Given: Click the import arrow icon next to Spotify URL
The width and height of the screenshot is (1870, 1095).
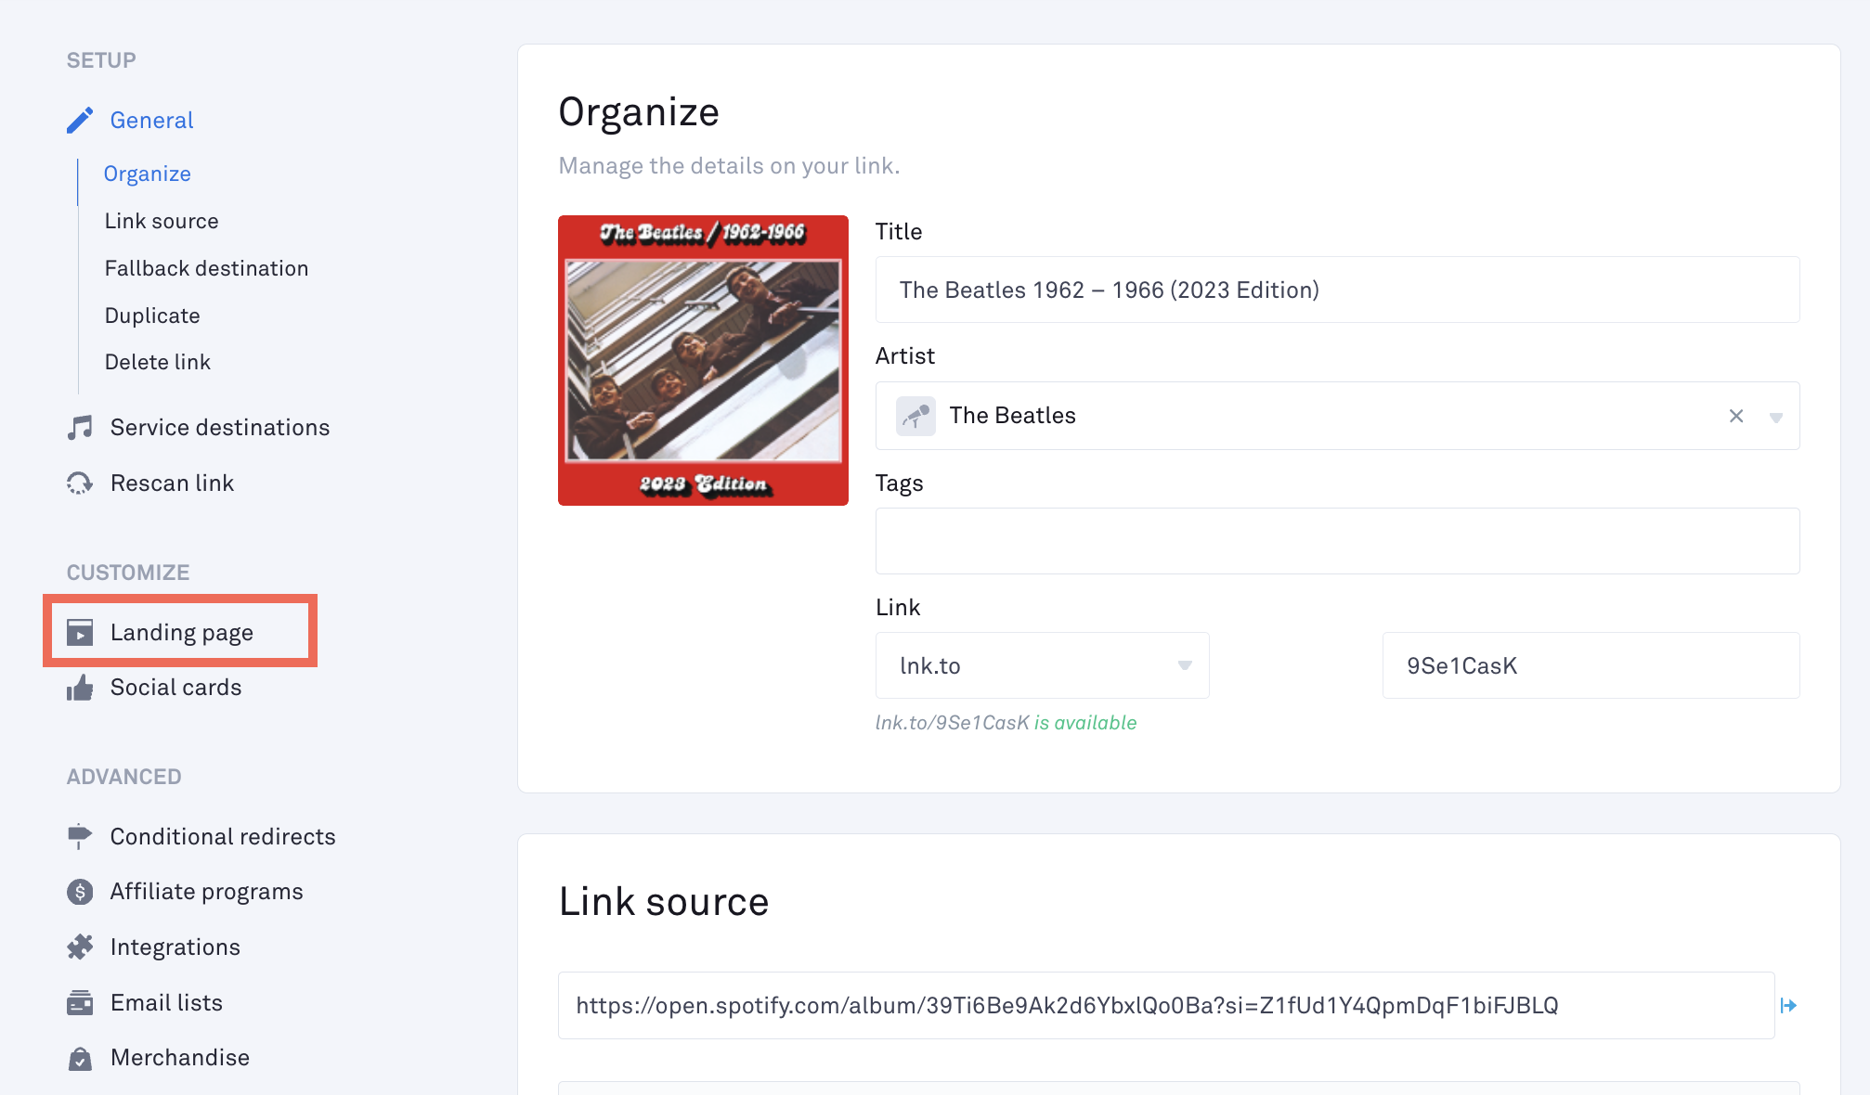Looking at the screenshot, I should [1789, 1005].
